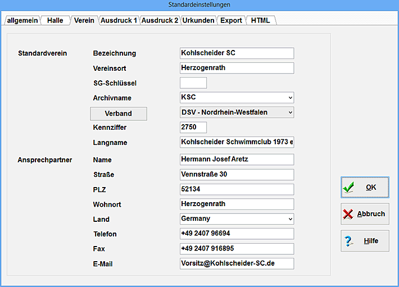Focus the Kennziffer field with 2750
Image resolution: width=399 pixels, height=287 pixels.
(193, 127)
